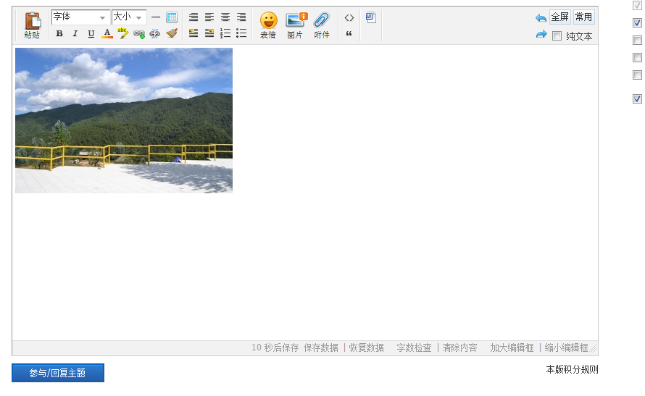The height and width of the screenshot is (396, 645).
Task: Apply auto-format layout (first alignment icon)
Action: pos(193,17)
